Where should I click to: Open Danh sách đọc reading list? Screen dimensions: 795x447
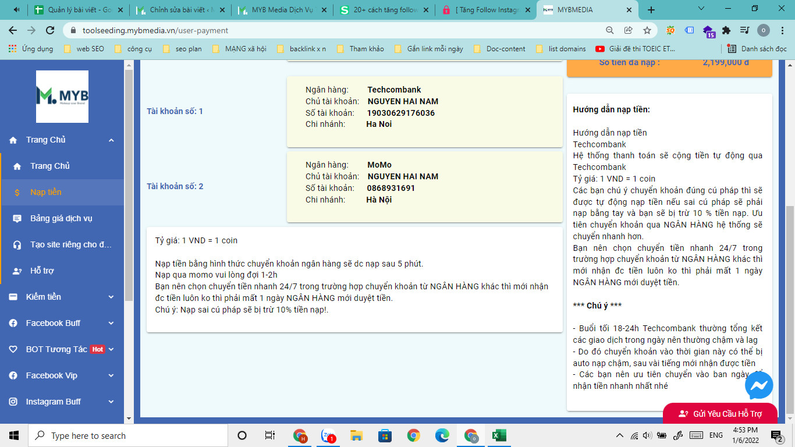(x=758, y=49)
